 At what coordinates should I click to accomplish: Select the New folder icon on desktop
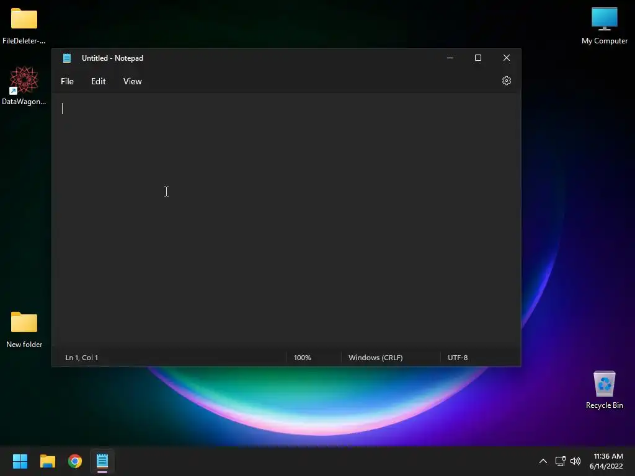(24, 330)
